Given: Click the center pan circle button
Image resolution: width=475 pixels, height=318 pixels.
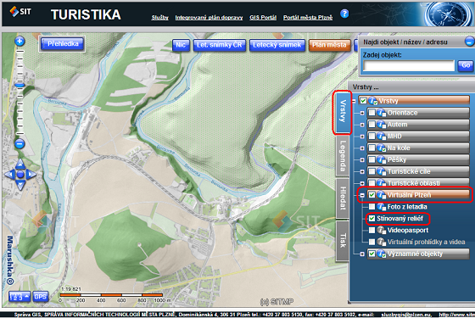Looking at the screenshot, I should pos(20,174).
